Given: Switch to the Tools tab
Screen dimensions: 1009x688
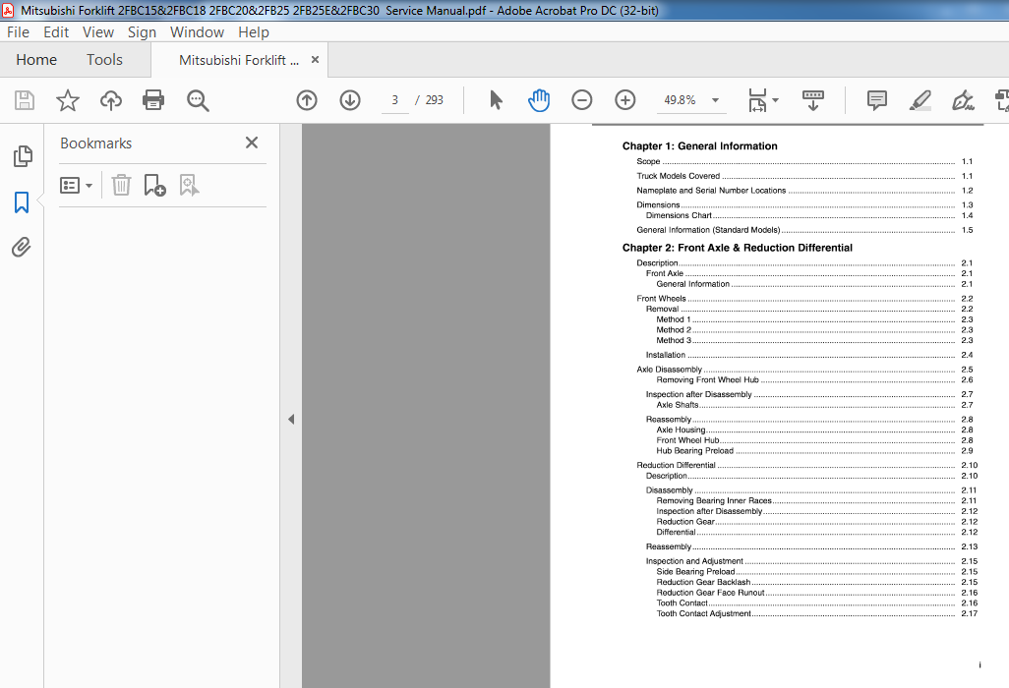Looking at the screenshot, I should coord(104,60).
